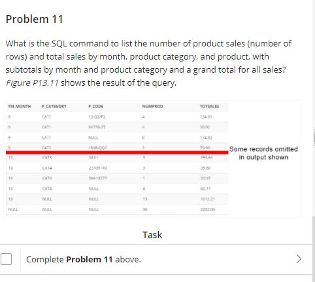Click the Task section heading
The height and width of the screenshot is (282, 315).
click(x=152, y=235)
